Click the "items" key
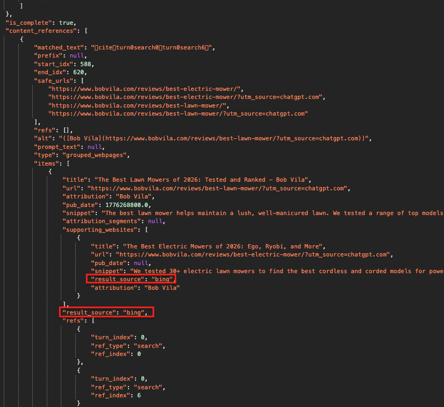Image resolution: width=444 pixels, height=407 pixels. [46, 163]
